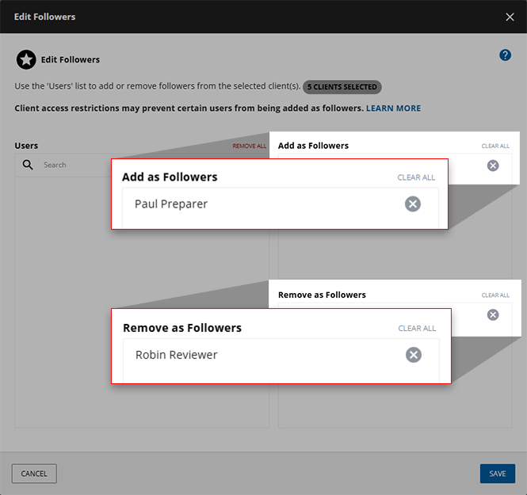Click small X in background Remove as Followers panel
The height and width of the screenshot is (495, 527).
(x=493, y=314)
